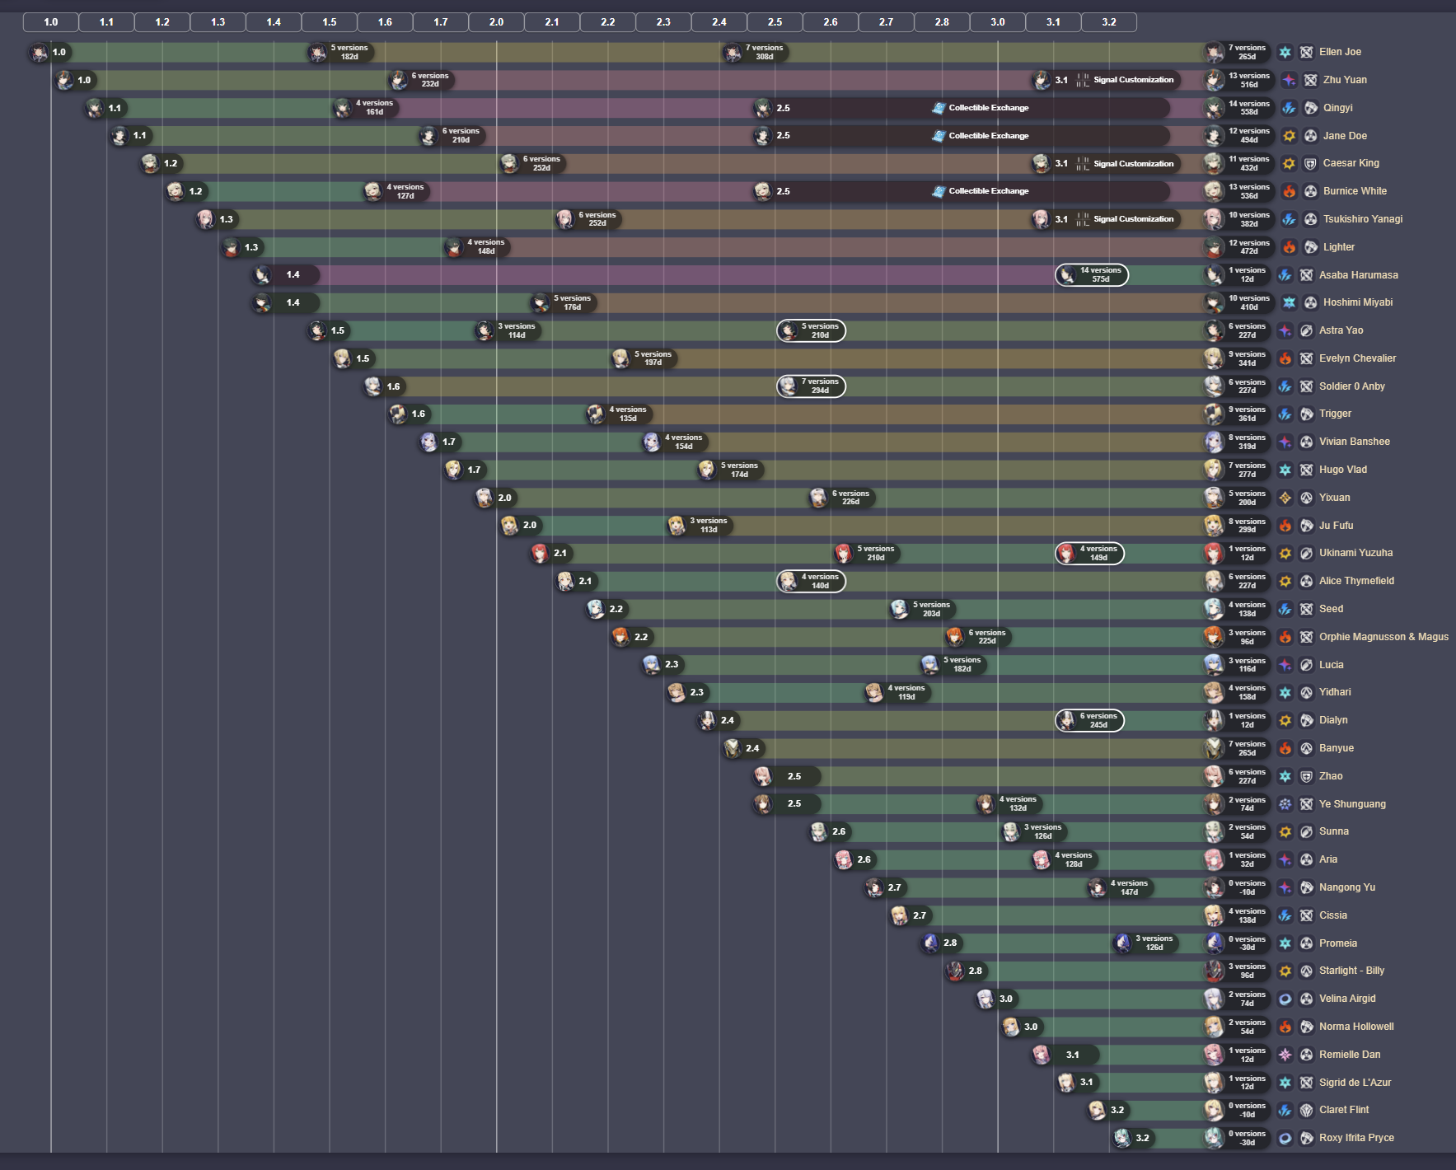Click Zhu Yuan's 3.1 Signal Customization marker
The height and width of the screenshot is (1170, 1456).
click(1106, 80)
